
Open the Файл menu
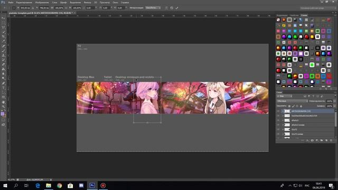tap(11, 2)
